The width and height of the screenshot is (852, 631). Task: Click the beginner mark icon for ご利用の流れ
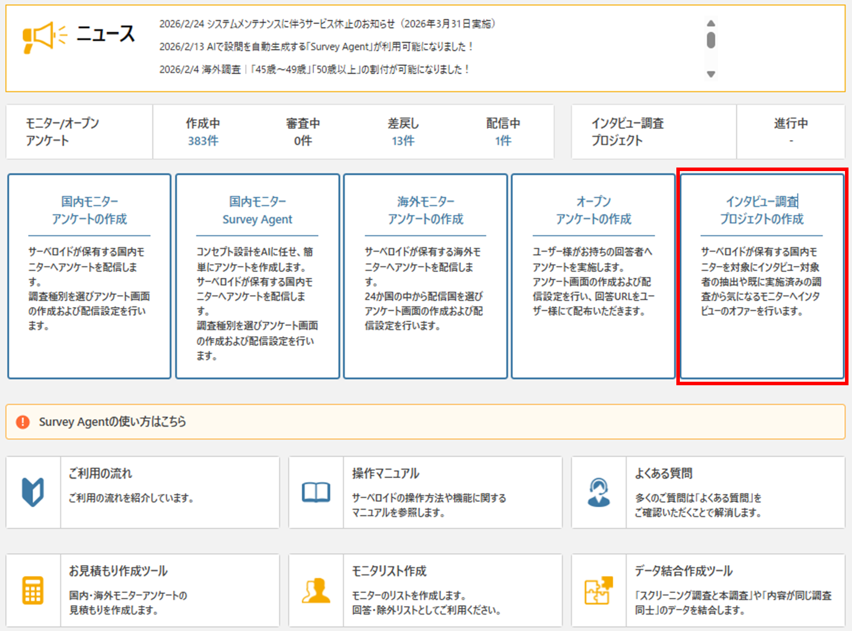pos(33,492)
